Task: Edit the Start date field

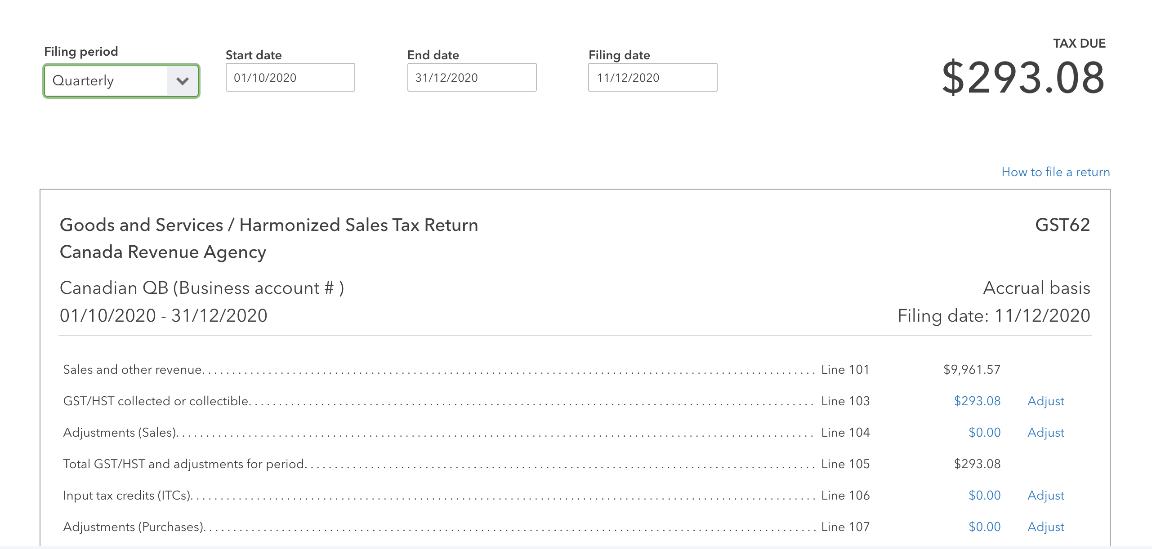Action: (x=290, y=77)
